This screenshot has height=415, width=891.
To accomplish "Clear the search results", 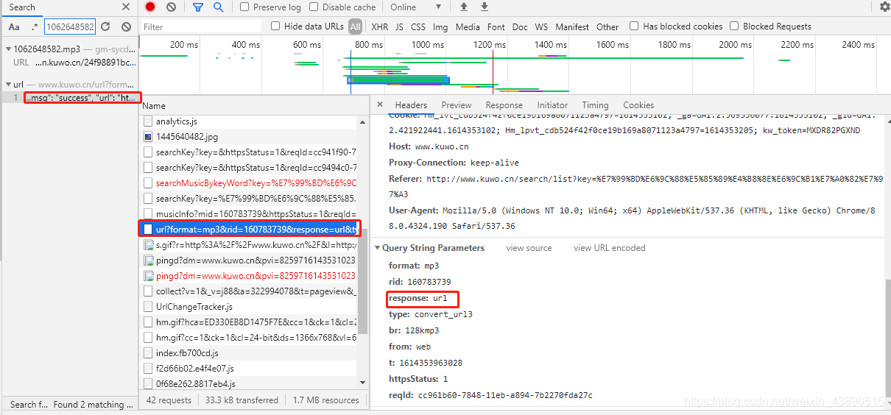I will coord(126,26).
